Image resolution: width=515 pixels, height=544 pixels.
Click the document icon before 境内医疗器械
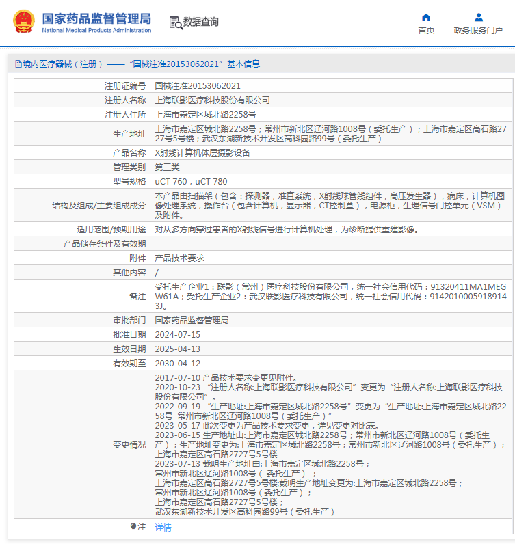tap(18, 64)
